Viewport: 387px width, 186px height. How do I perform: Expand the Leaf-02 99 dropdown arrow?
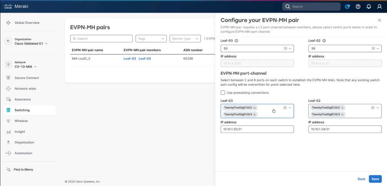[378, 49]
